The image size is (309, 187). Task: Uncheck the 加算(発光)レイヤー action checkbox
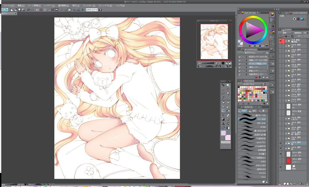(239, 74)
